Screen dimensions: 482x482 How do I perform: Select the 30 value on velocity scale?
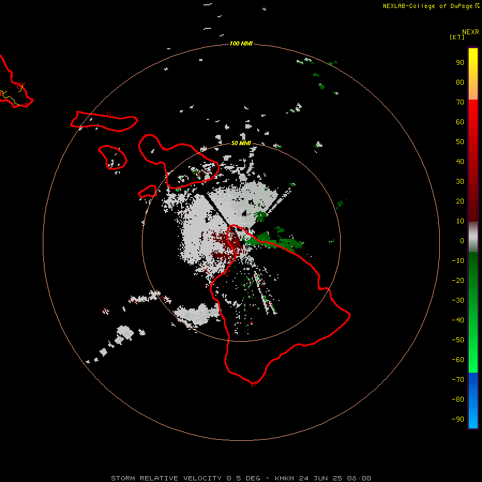point(460,182)
